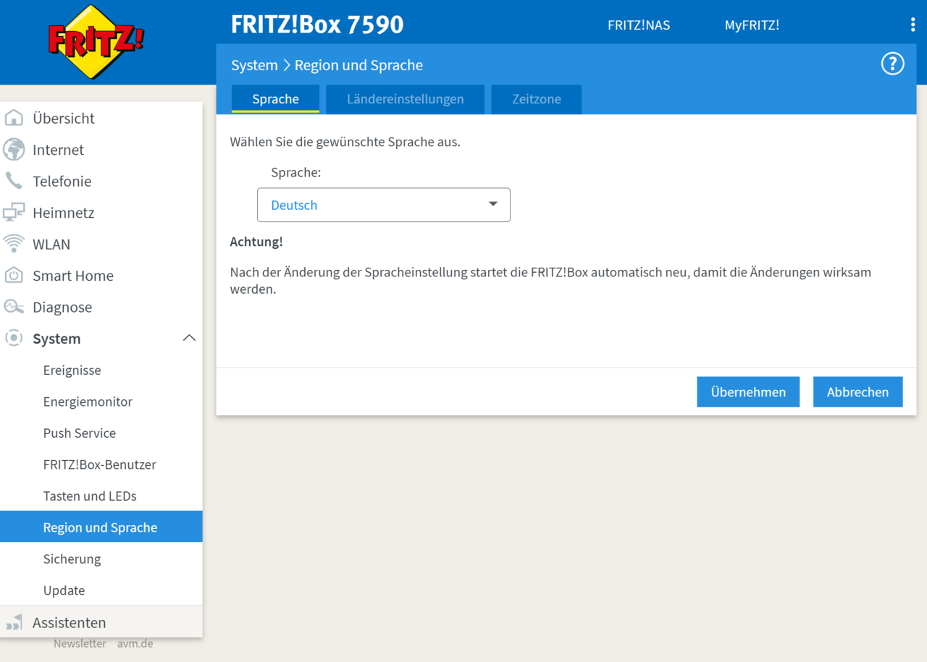
Task: Open the three-dot options menu
Action: coord(912,25)
